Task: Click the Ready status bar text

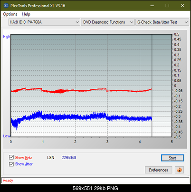Action: pos(8,180)
